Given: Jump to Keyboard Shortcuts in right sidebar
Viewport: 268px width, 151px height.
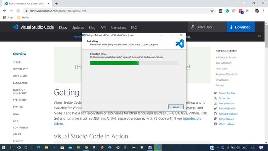Looking at the screenshot, I should tap(227, 74).
